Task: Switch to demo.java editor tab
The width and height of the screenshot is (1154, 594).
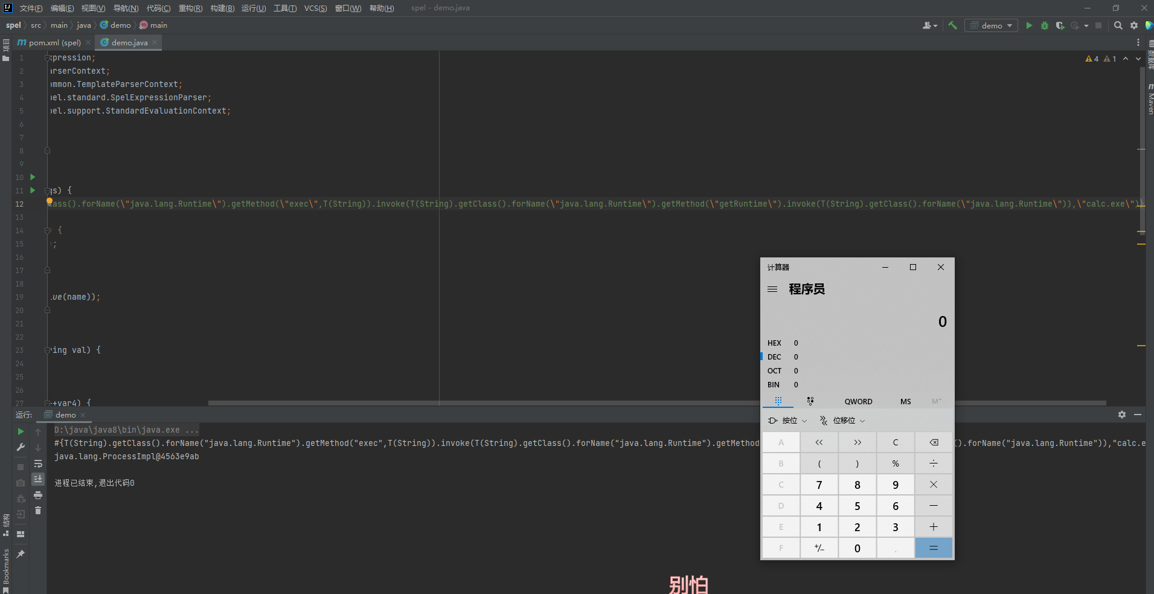Action: [x=129, y=42]
